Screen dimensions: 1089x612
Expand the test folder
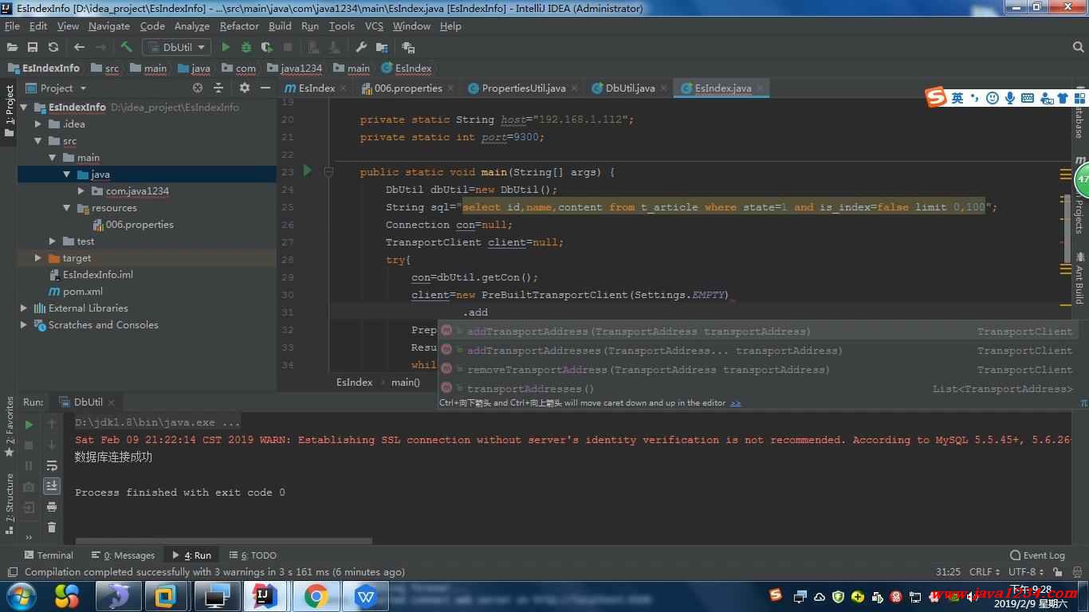(53, 241)
